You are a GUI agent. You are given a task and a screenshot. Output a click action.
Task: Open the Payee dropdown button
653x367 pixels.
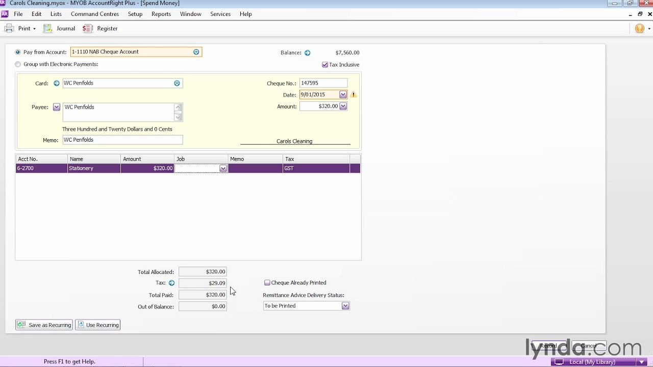[x=56, y=107]
